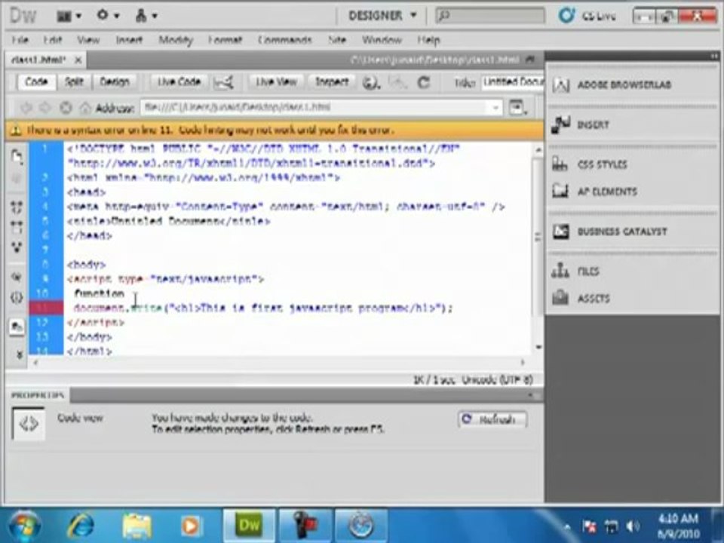Open the Insert menu
The image size is (724, 543).
(x=129, y=40)
